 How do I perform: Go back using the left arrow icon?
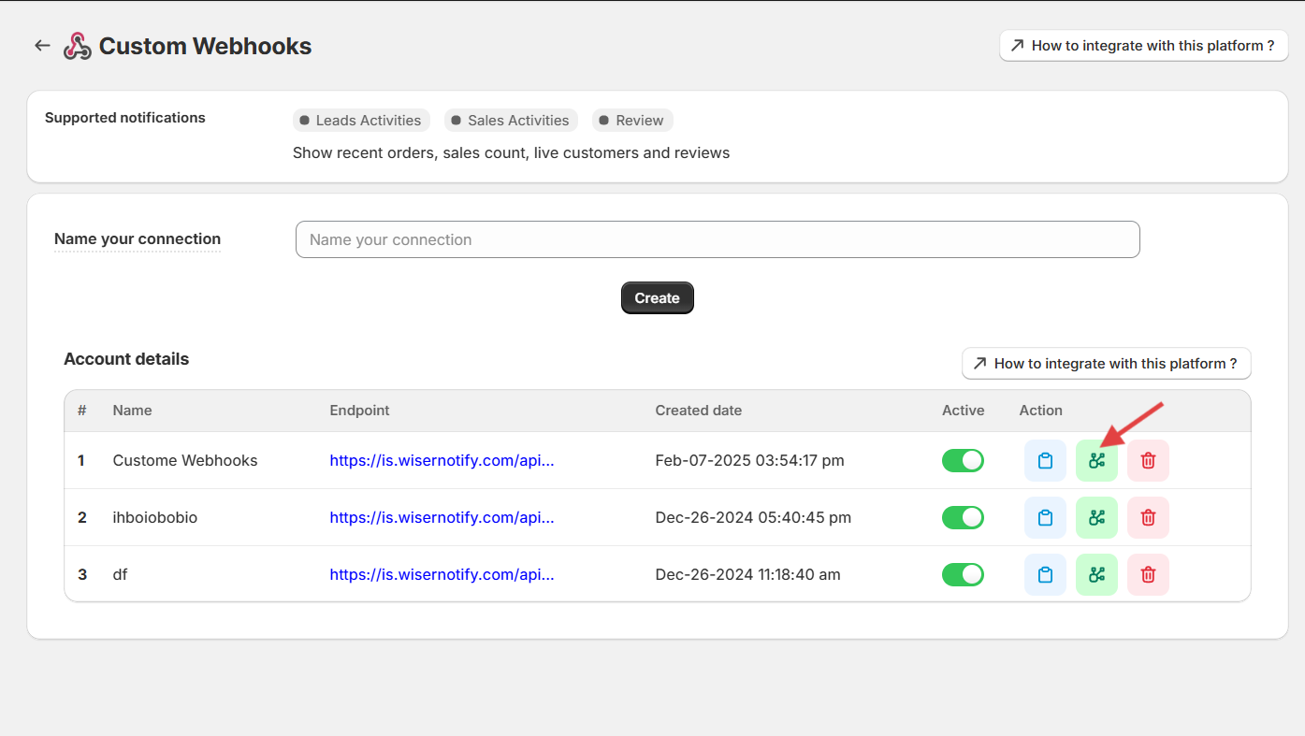click(42, 46)
